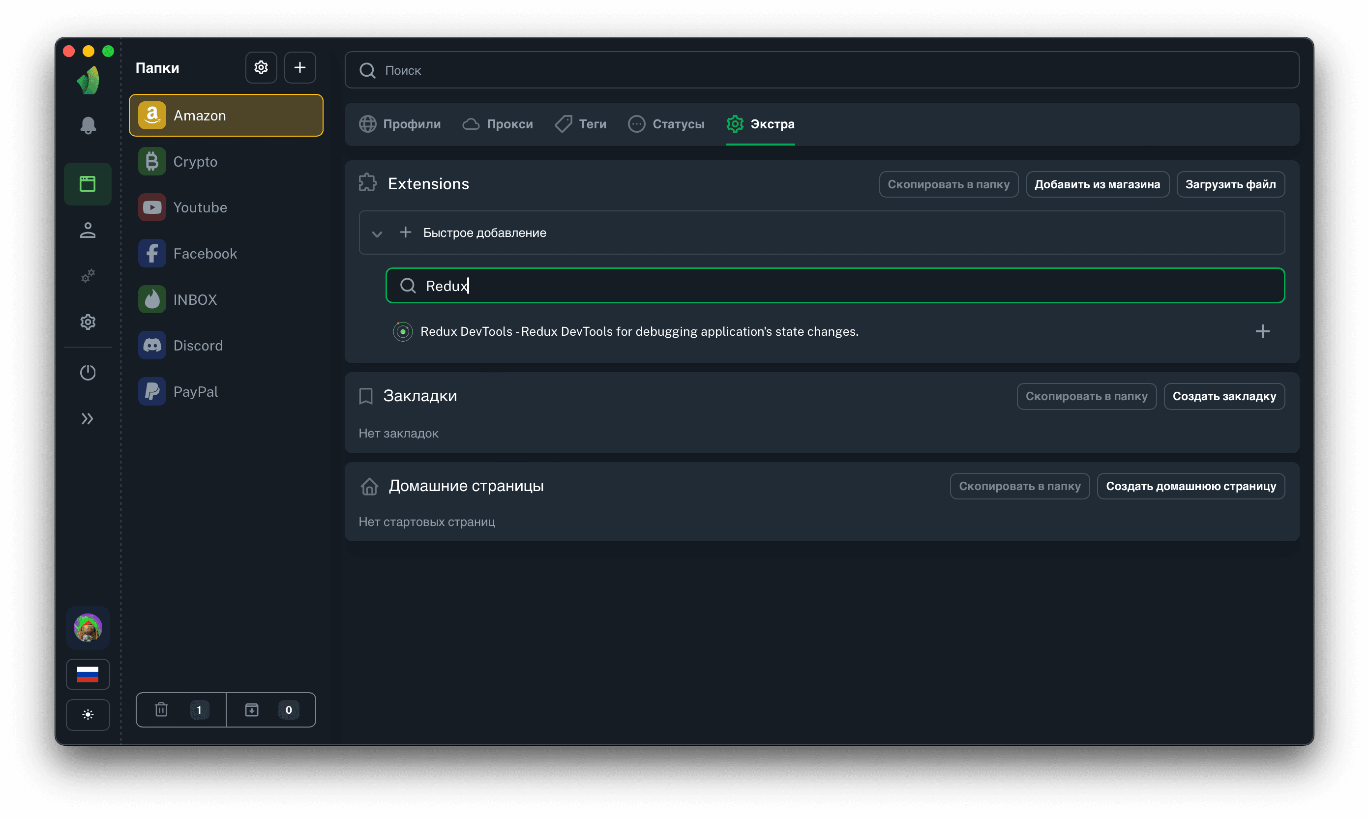The height and width of the screenshot is (818, 1369).
Task: Click Создать закладку button
Action: pos(1223,396)
